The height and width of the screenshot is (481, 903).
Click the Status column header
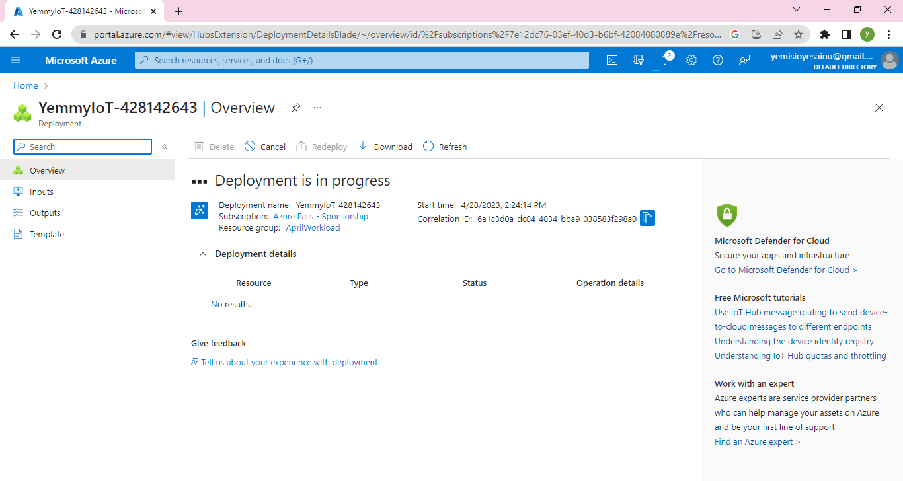click(x=475, y=283)
